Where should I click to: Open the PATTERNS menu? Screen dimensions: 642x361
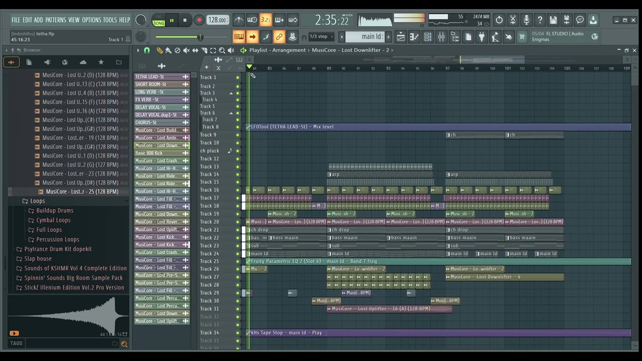pos(56,20)
